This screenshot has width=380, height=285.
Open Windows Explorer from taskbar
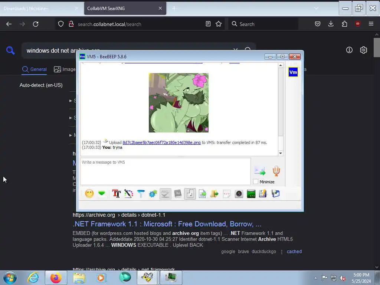pyautogui.click(x=79, y=278)
